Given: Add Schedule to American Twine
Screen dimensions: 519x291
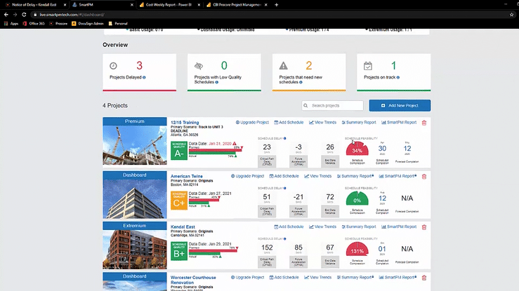Looking at the screenshot, I should [284, 176].
